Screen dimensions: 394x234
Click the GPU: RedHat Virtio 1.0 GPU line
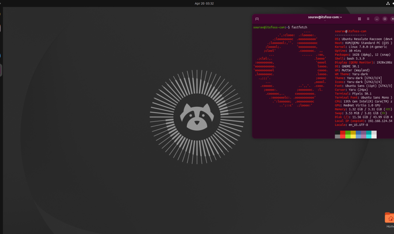[x=357, y=105]
